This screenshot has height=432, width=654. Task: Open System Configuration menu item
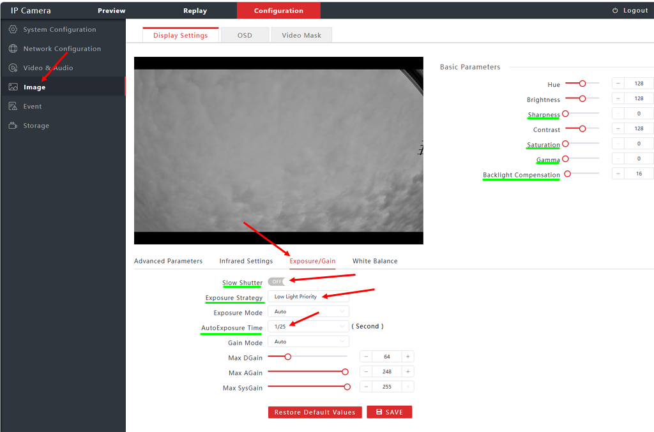point(63,29)
